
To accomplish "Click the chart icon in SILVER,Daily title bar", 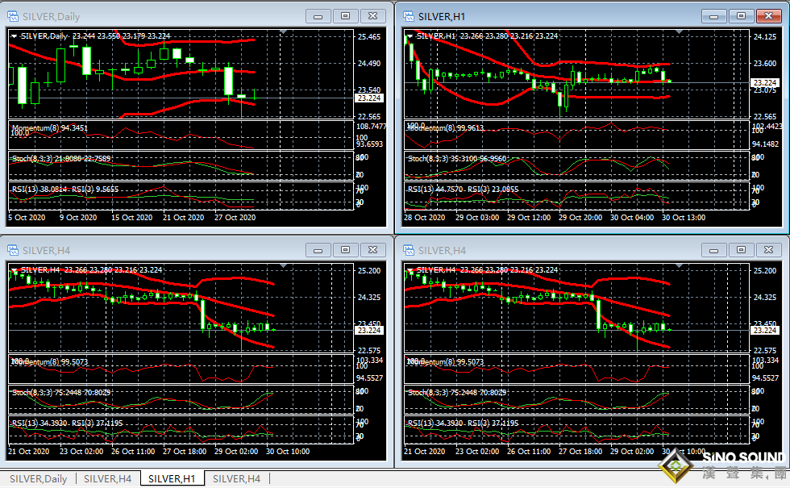I will click(x=13, y=17).
